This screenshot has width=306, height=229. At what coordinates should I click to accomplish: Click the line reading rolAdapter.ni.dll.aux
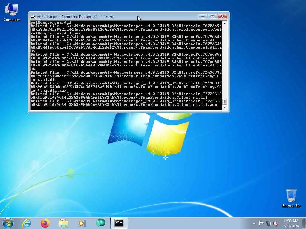pyautogui.click(x=56, y=33)
